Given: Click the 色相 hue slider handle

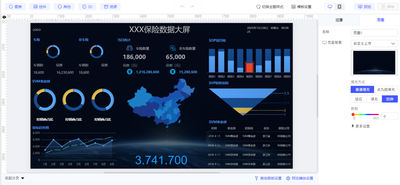Looking at the screenshot, I should coord(353,115).
